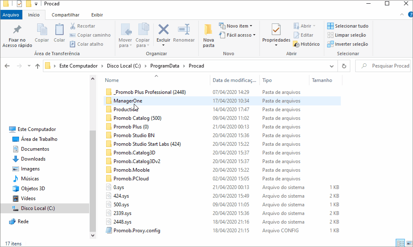This screenshot has height=247, width=413.
Task: Create a folder with Nova pasta
Action: pos(208,36)
